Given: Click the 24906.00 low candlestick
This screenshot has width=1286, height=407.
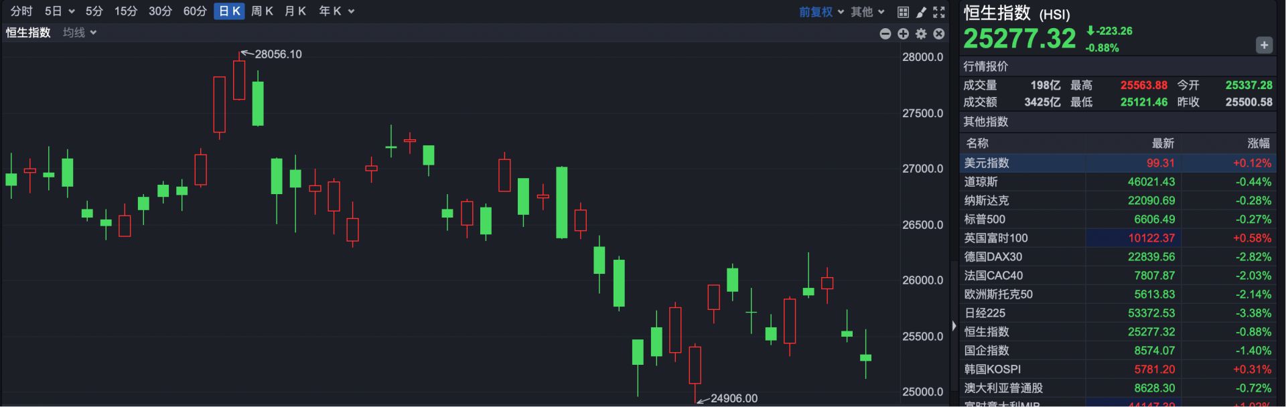Looking at the screenshot, I should click(695, 365).
